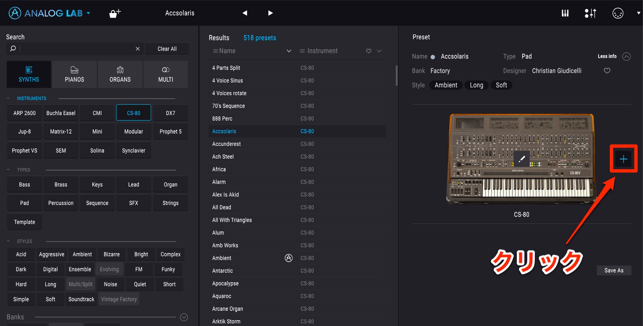The image size is (643, 326).
Task: Select the Accsolaris preset row
Action: pos(297,131)
